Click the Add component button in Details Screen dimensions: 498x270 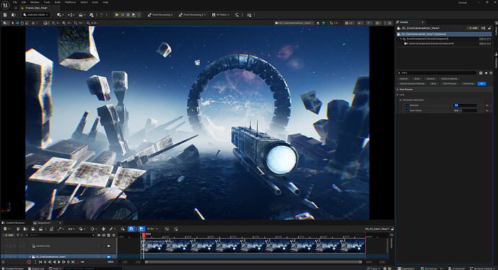(473, 28)
